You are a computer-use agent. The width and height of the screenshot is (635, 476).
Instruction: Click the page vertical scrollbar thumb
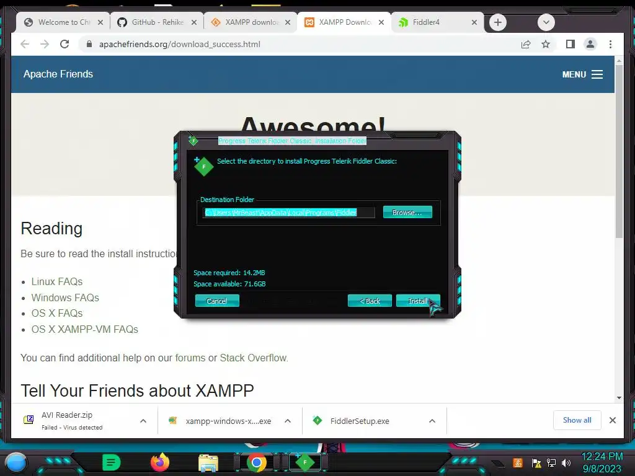point(619,152)
